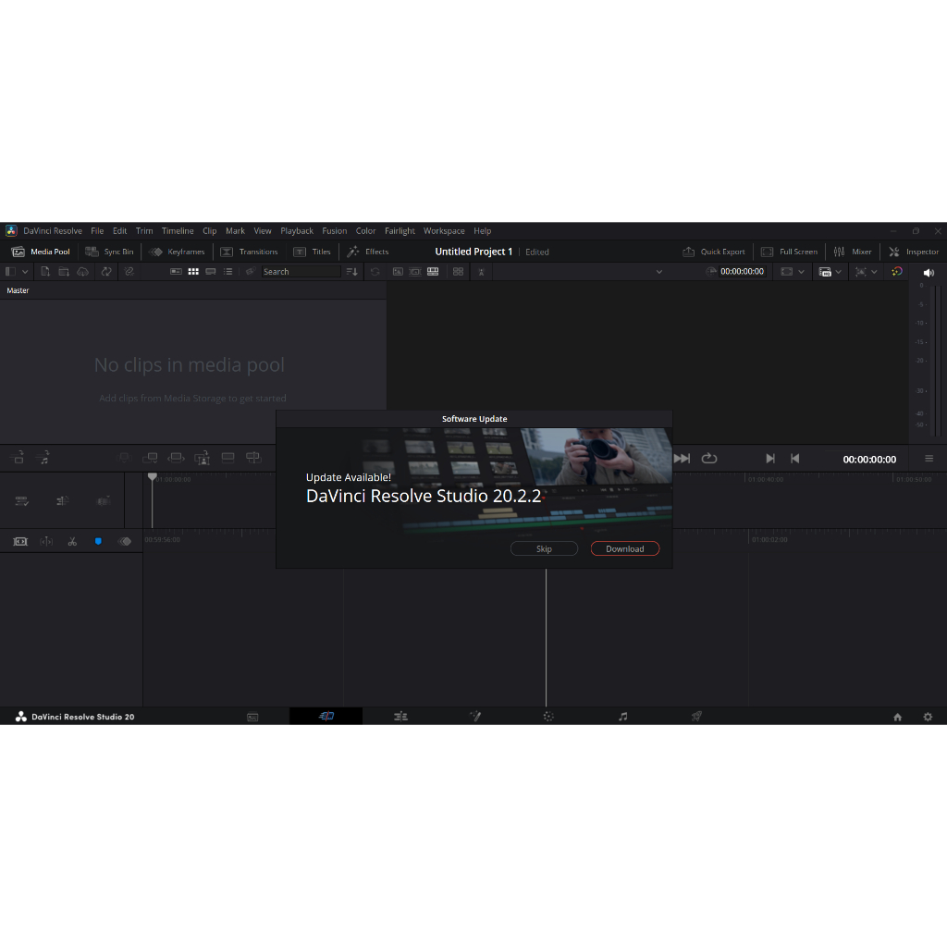Image resolution: width=947 pixels, height=947 pixels.
Task: Click the Import Media Folder icon
Action: (64, 272)
